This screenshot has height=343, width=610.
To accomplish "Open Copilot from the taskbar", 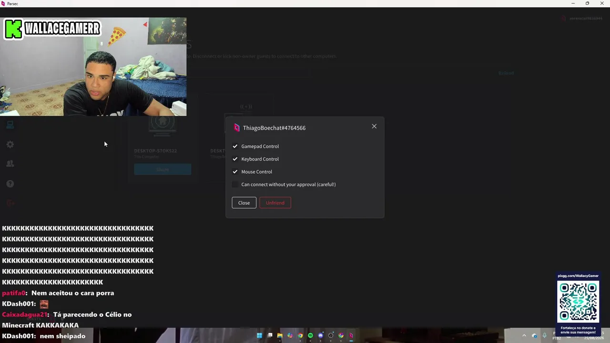I will click(x=290, y=335).
